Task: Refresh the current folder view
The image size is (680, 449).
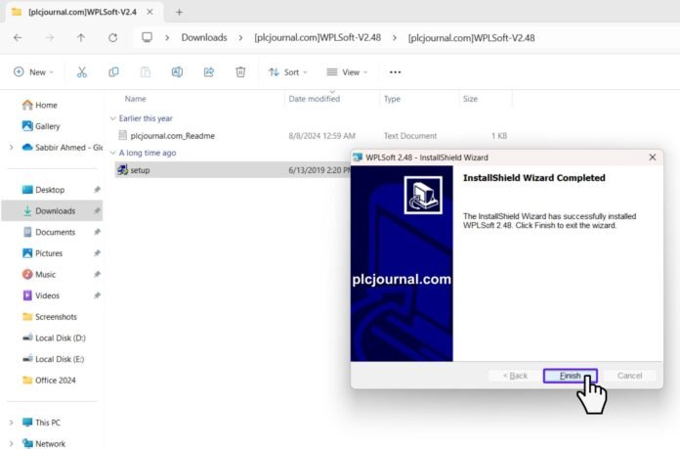Action: (x=112, y=37)
